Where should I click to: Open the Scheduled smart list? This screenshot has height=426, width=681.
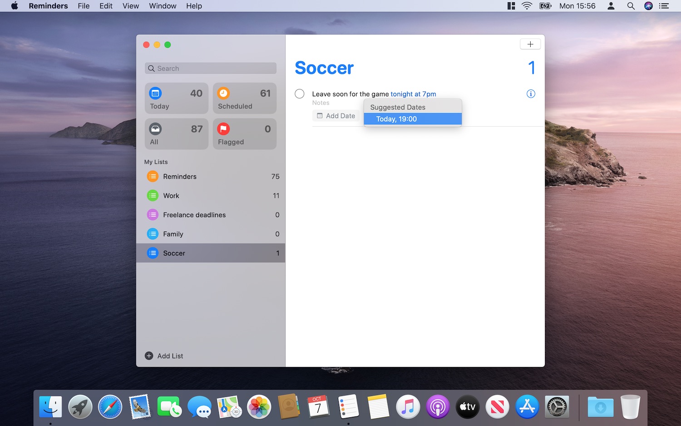click(244, 98)
